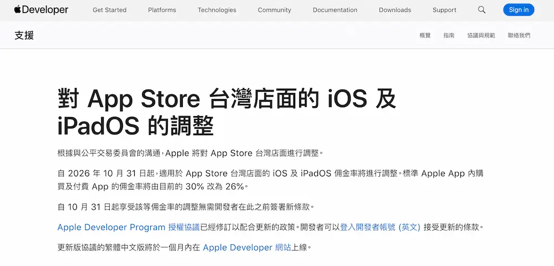Switch to the 指南 tab
The width and height of the screenshot is (554, 266).
[449, 35]
